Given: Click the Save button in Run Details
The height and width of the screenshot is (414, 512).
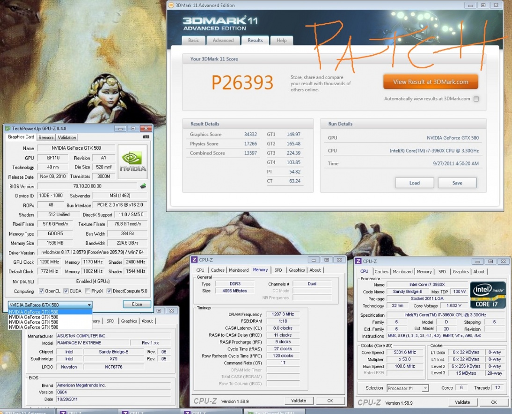Looking at the screenshot, I should tap(457, 183).
